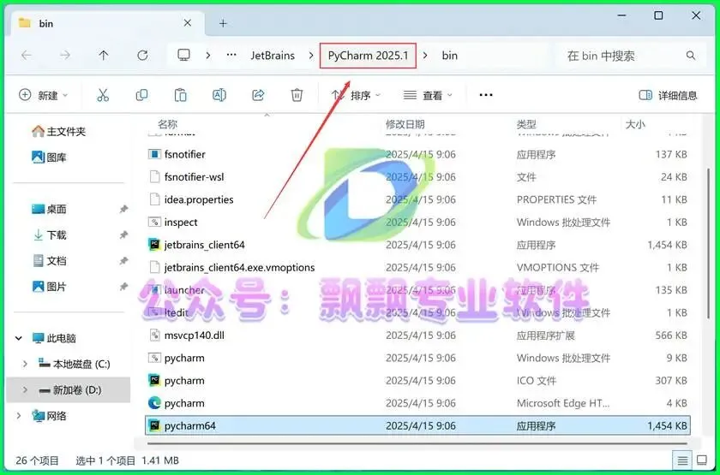720x475 pixels.
Task: Expand 新加卷 (D:) tree node
Action: [25, 390]
